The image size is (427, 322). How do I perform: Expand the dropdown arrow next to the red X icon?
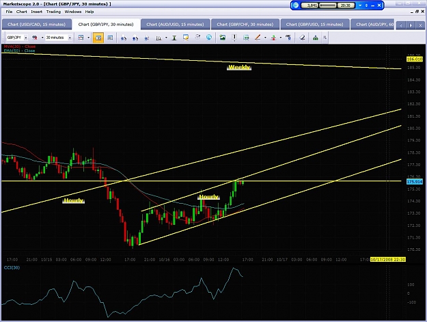42,38
